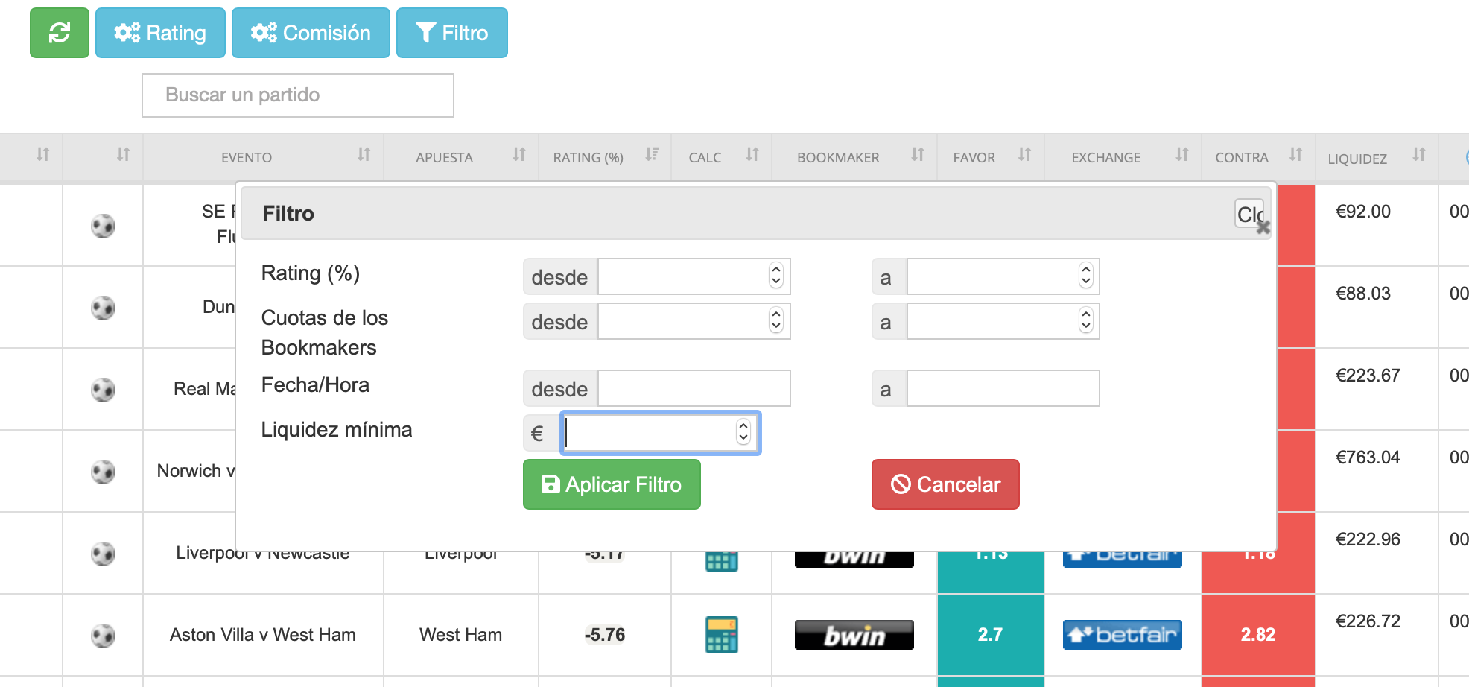Focus the Fecha/Hora desde date field
Image resolution: width=1469 pixels, height=687 pixels.
point(694,389)
